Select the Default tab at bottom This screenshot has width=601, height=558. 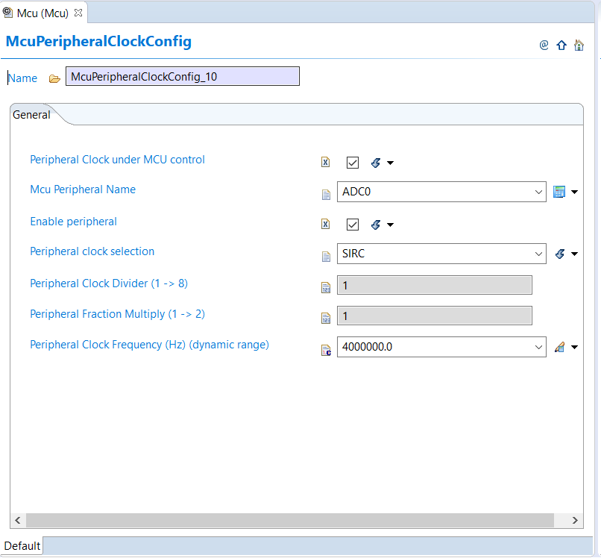pos(22,546)
